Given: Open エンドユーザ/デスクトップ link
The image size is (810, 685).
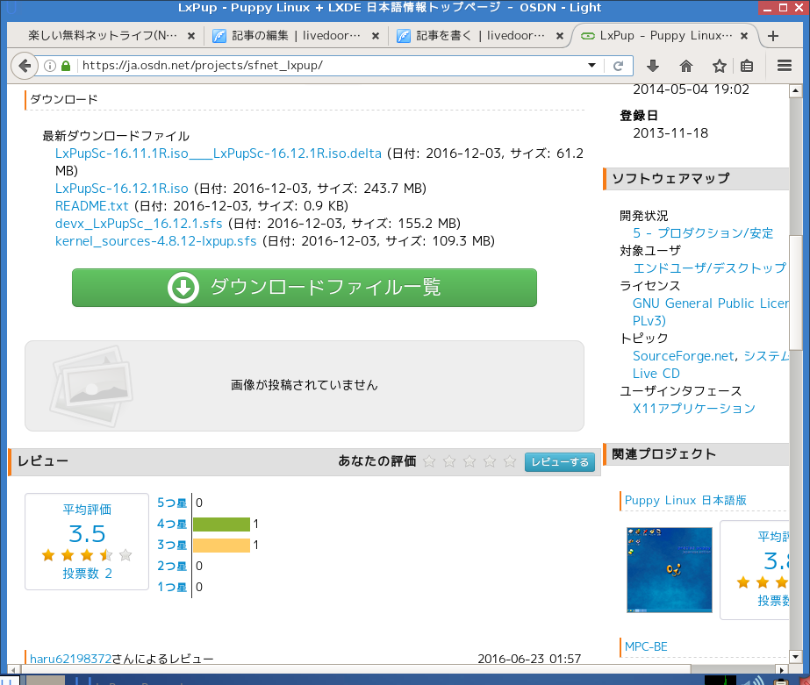Looking at the screenshot, I should point(709,268).
